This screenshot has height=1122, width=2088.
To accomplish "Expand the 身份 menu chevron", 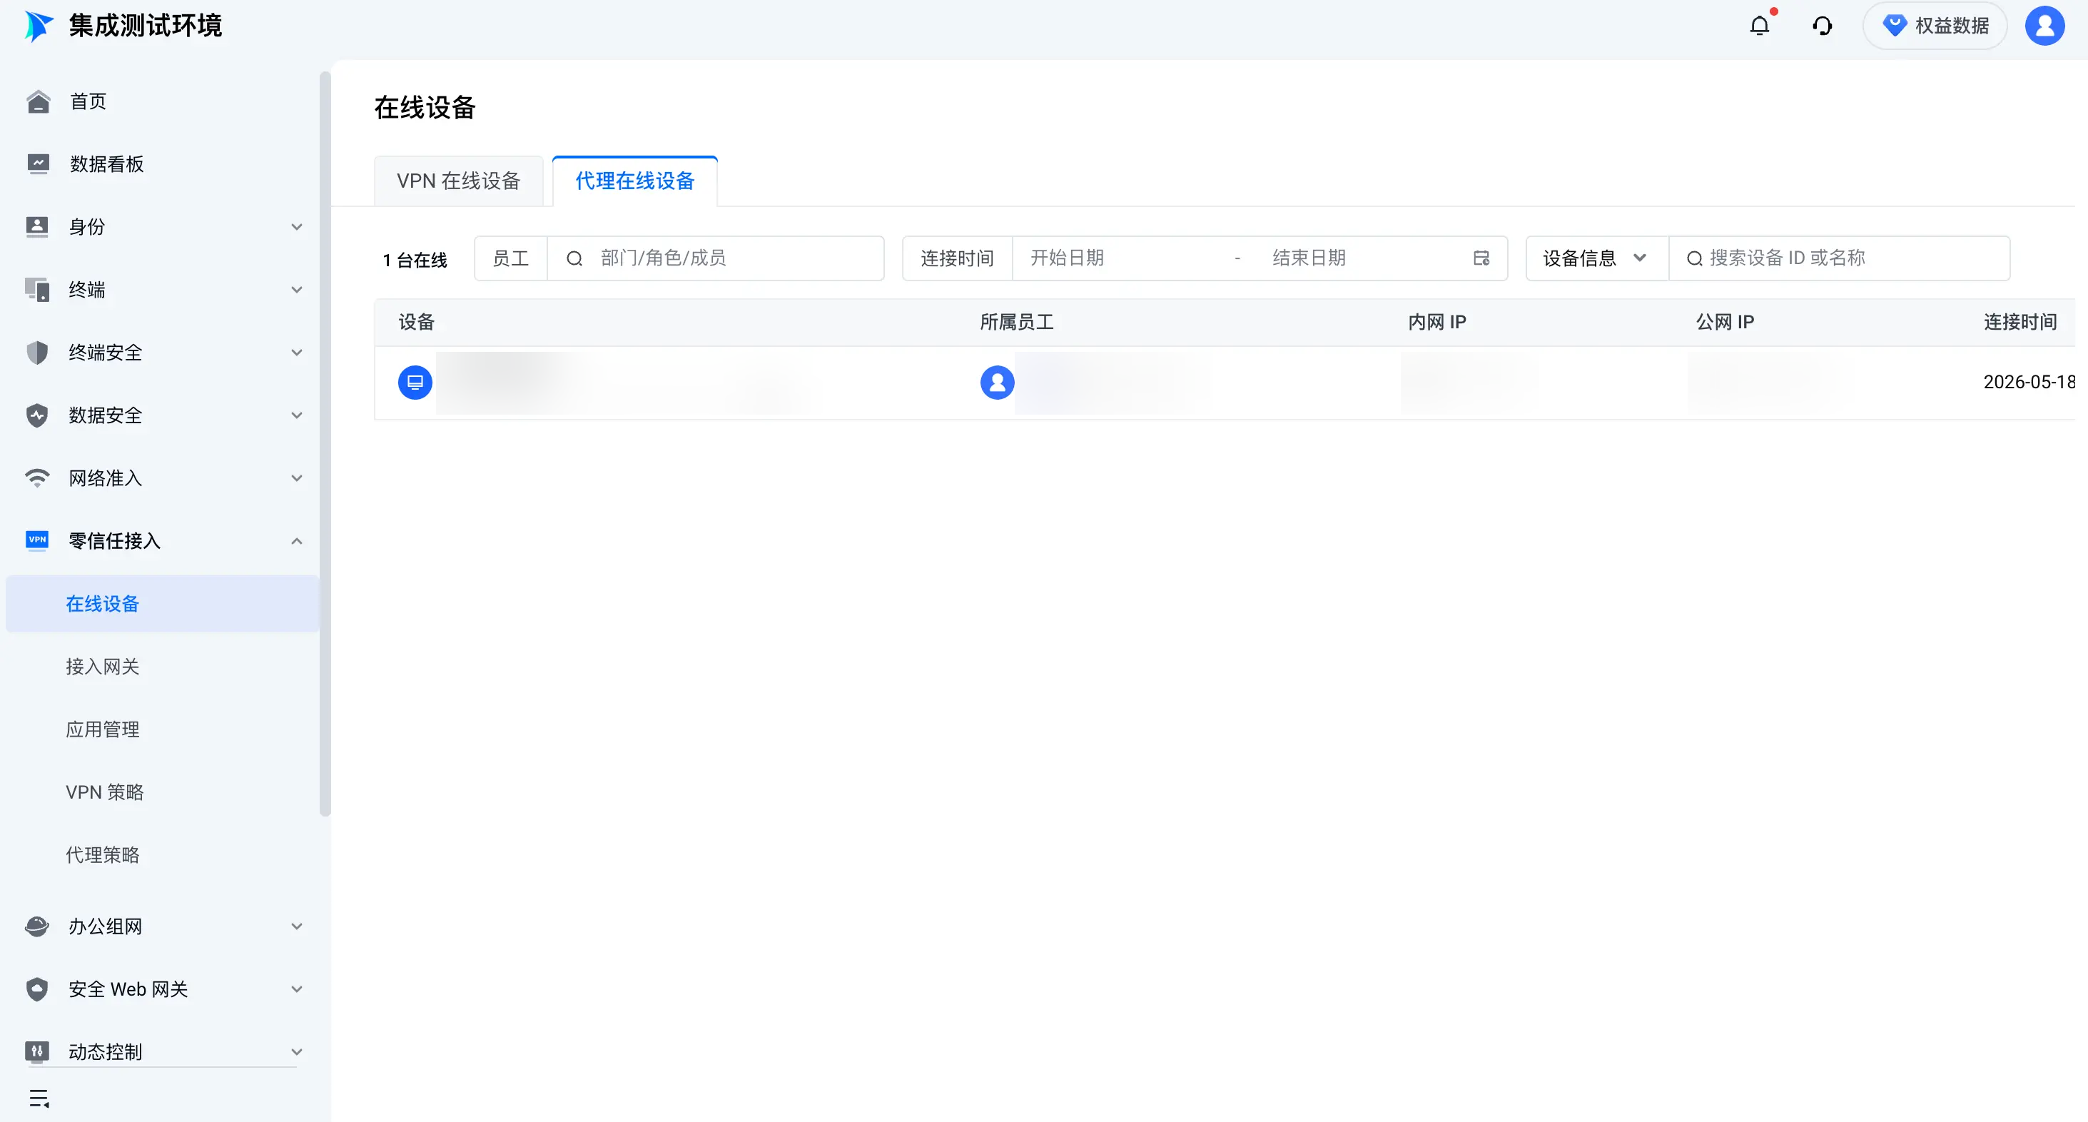I will coord(297,227).
